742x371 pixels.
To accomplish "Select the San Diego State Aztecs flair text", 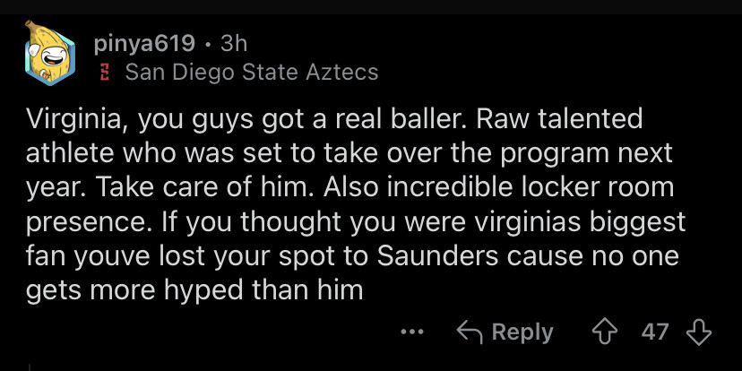I will click(251, 72).
